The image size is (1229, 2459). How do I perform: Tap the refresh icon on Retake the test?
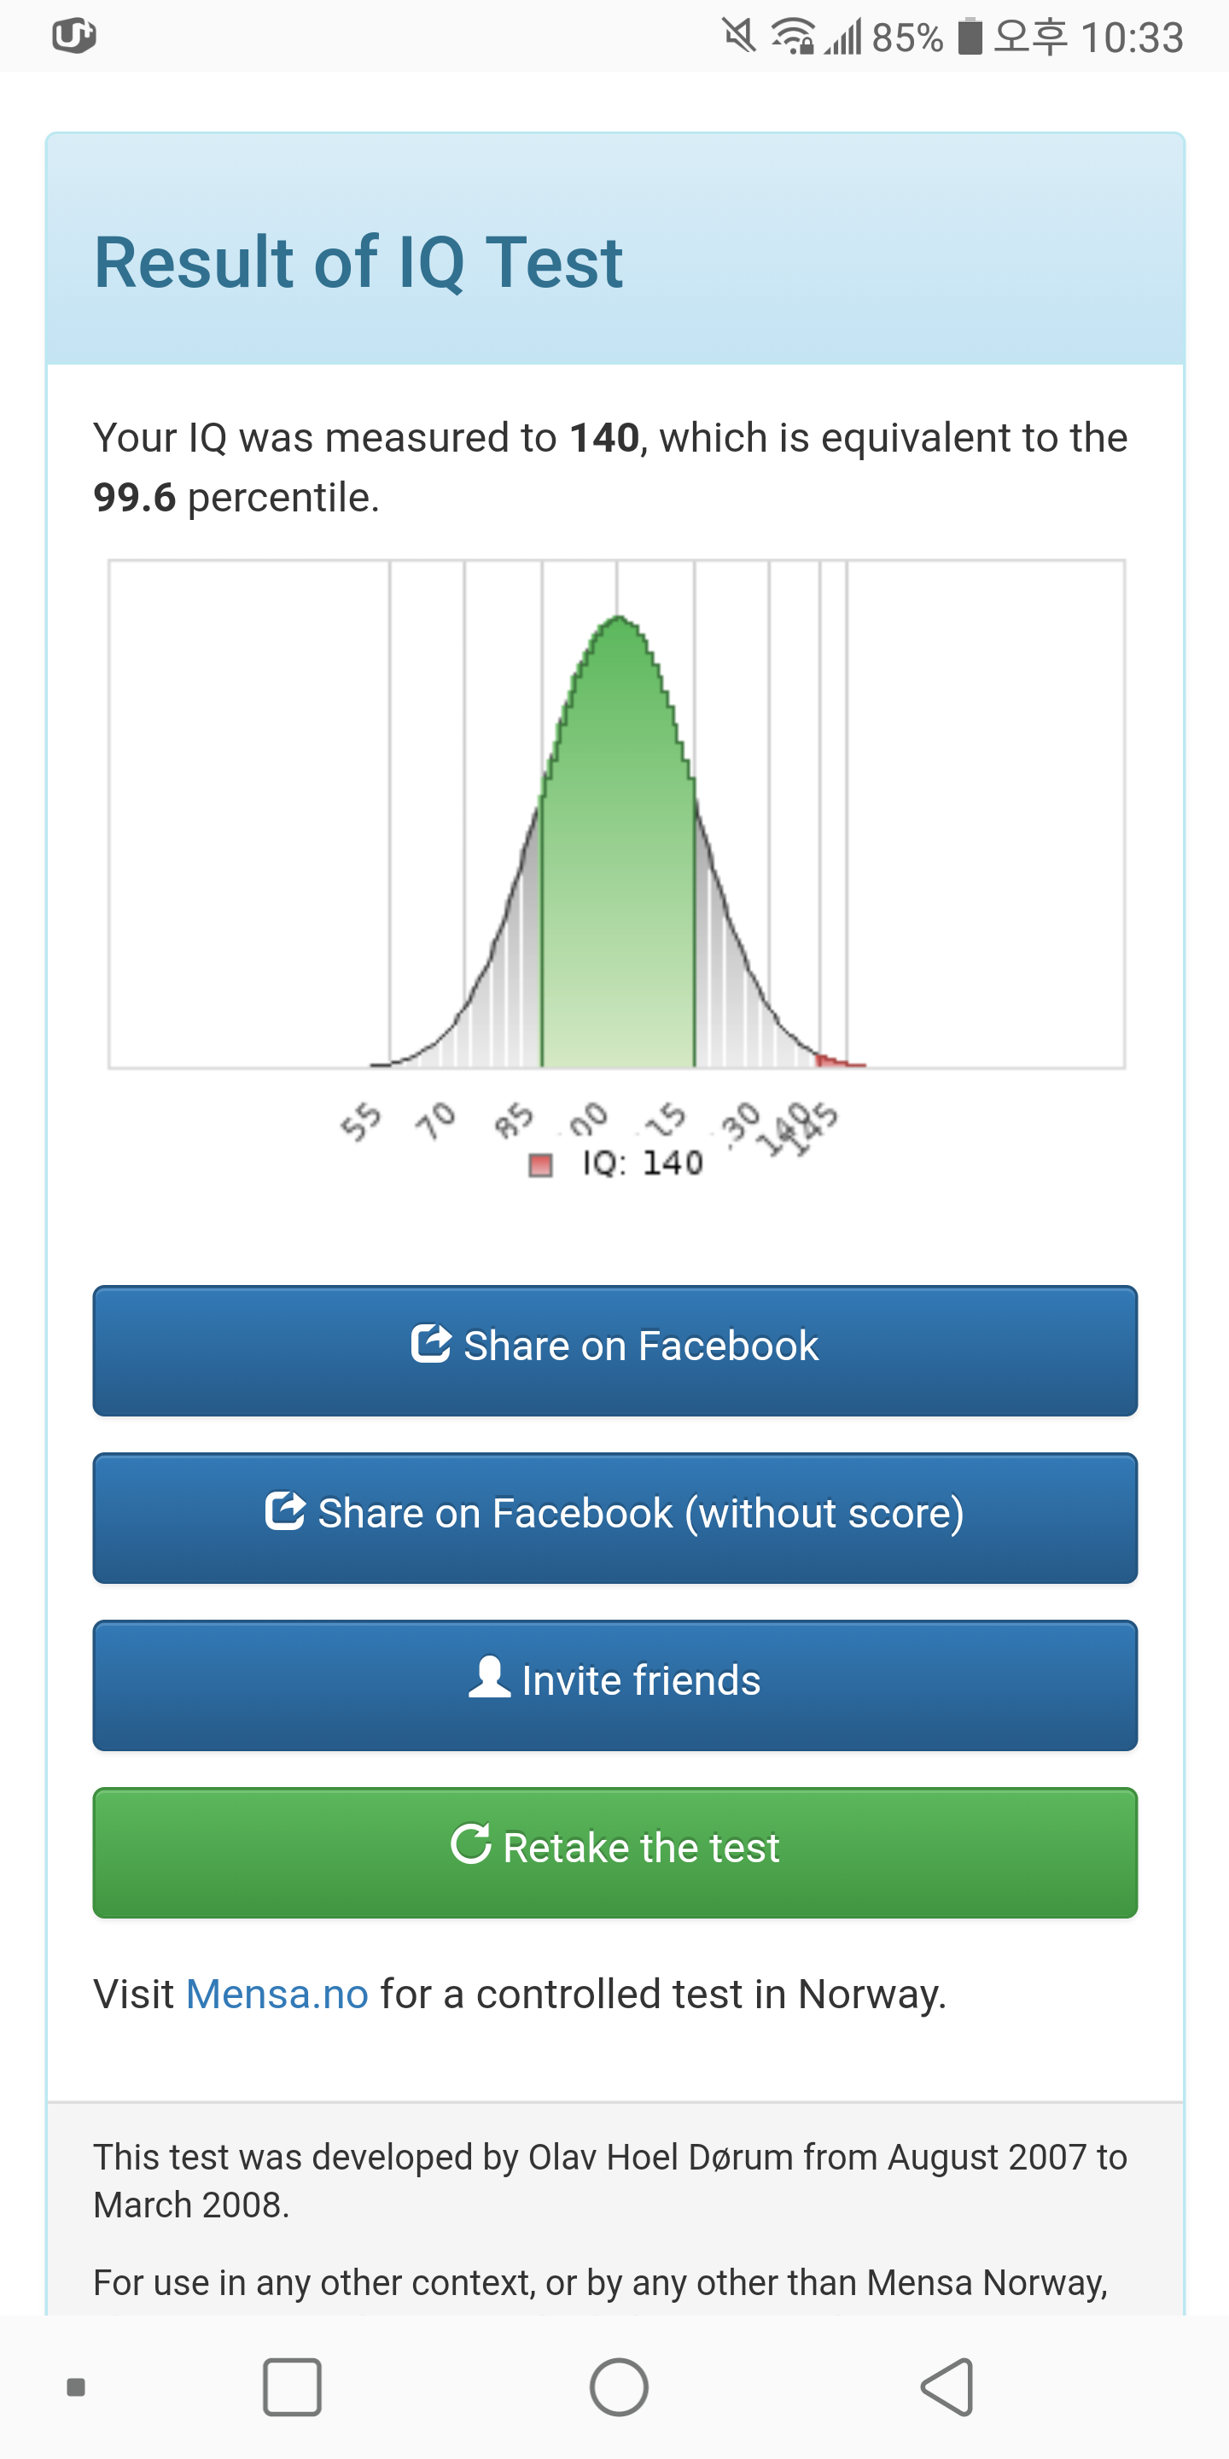pyautogui.click(x=470, y=1843)
